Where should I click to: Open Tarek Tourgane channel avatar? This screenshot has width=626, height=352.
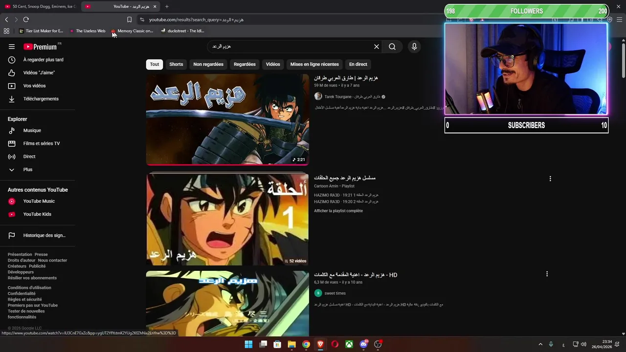(x=318, y=96)
